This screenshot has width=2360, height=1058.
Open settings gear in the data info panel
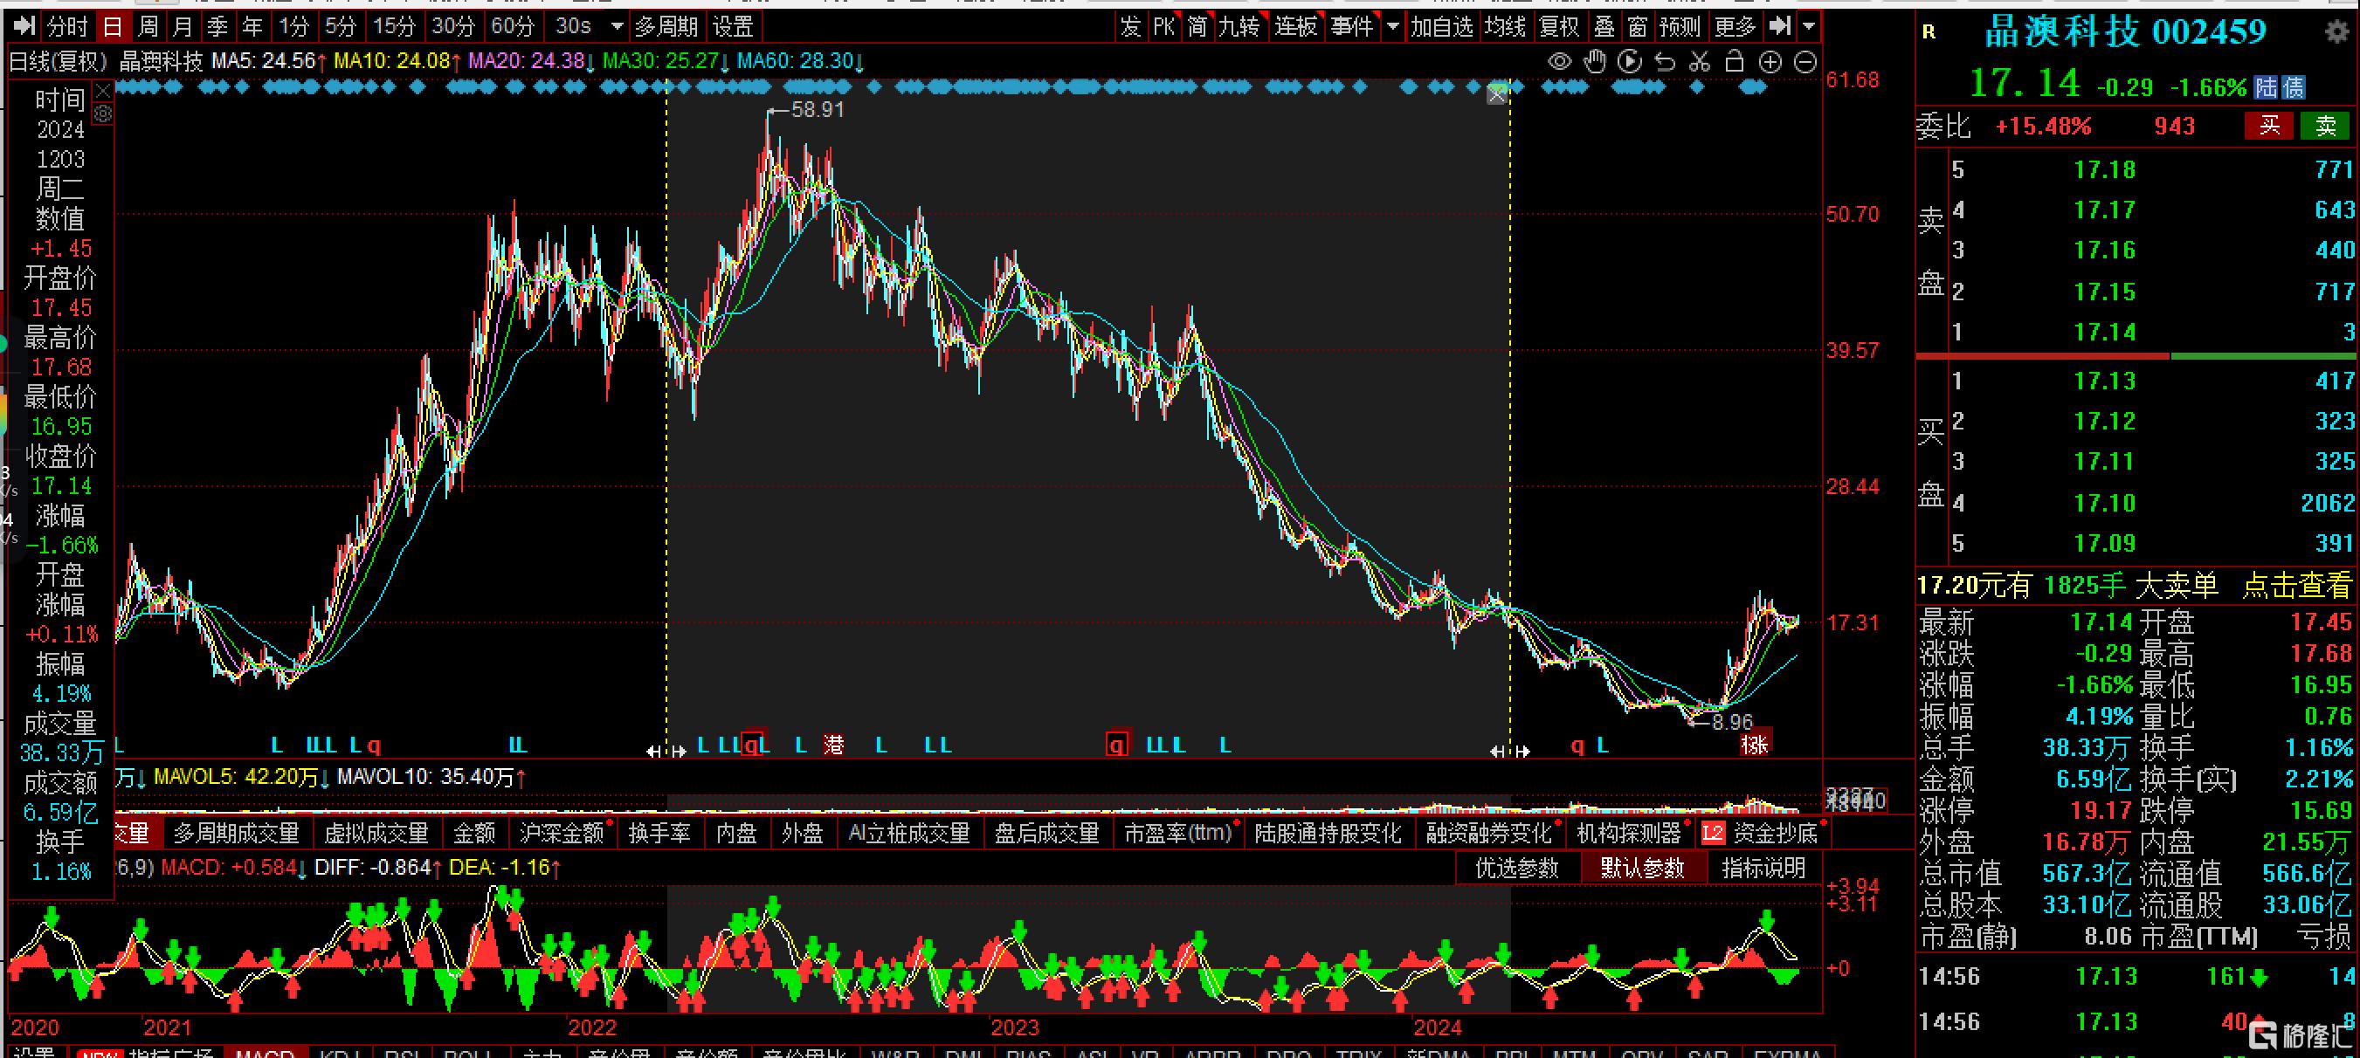point(104,113)
